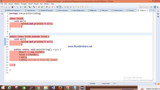Image resolution: width=160 pixels, height=90 pixels.
Task: Click the Save All icon
Action: pos(9,7)
